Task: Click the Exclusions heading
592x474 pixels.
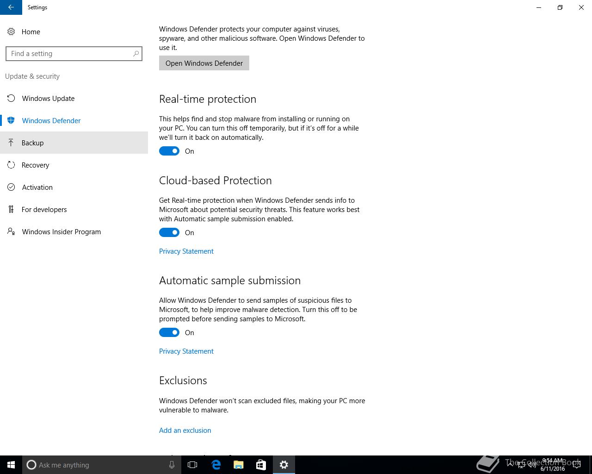Action: pos(183,380)
